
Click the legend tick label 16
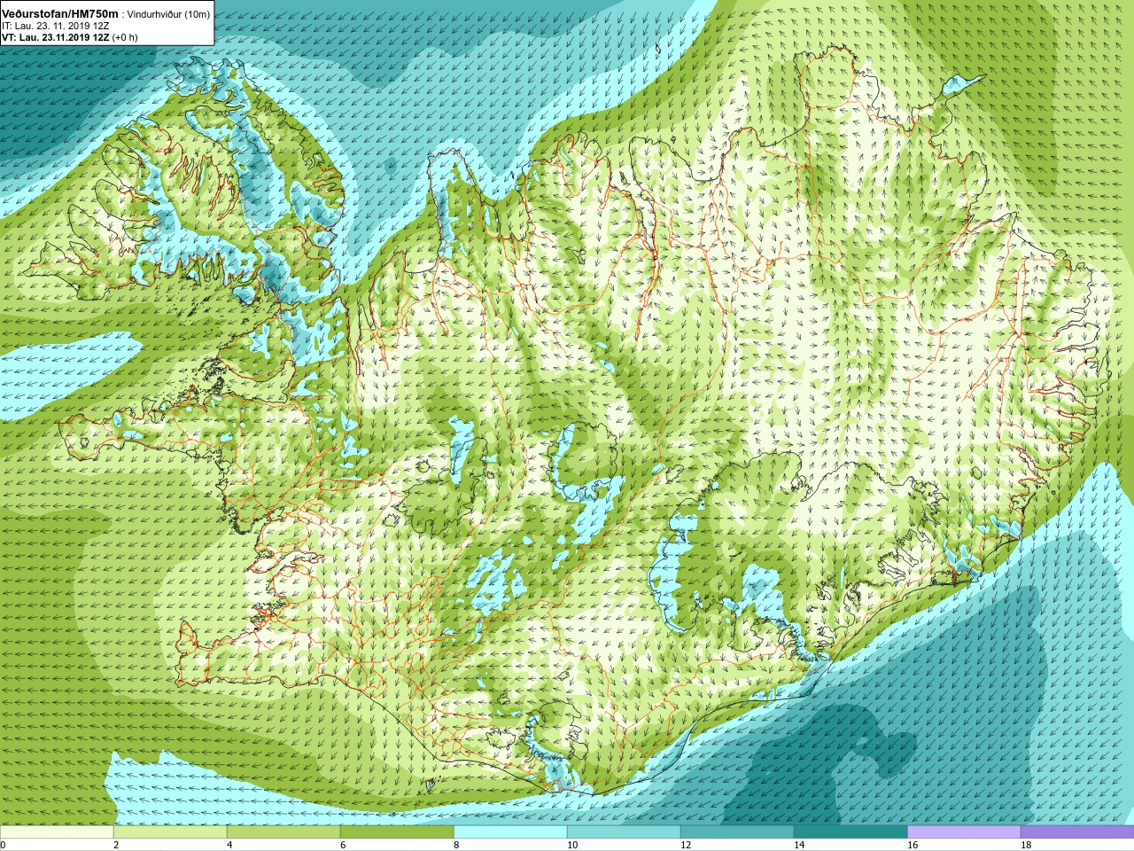913,845
